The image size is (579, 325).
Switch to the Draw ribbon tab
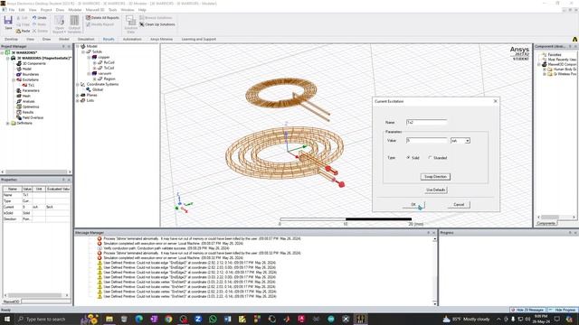[x=46, y=39]
